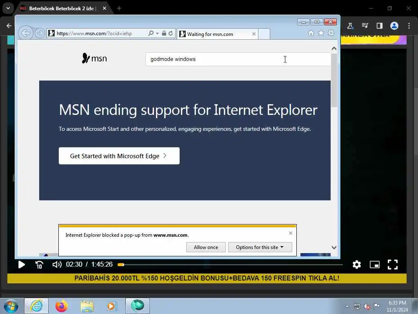This screenshot has height=314, width=418.
Task: Open Action Center flag icon
Action: [x=376, y=306]
